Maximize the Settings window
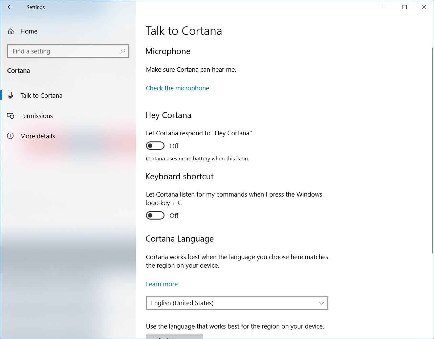Screen dimensions: 434x339 pos(404,7)
